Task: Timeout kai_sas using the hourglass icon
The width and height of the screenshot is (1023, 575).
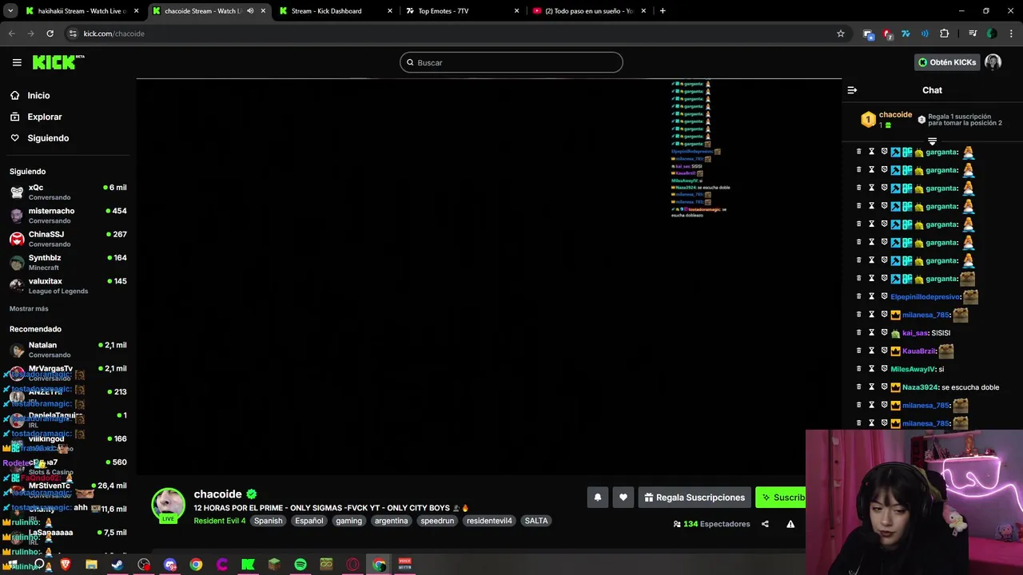Action: (871, 332)
